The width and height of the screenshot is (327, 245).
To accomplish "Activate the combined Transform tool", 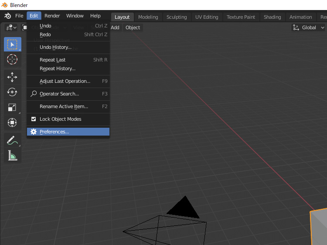I will [x=12, y=122].
